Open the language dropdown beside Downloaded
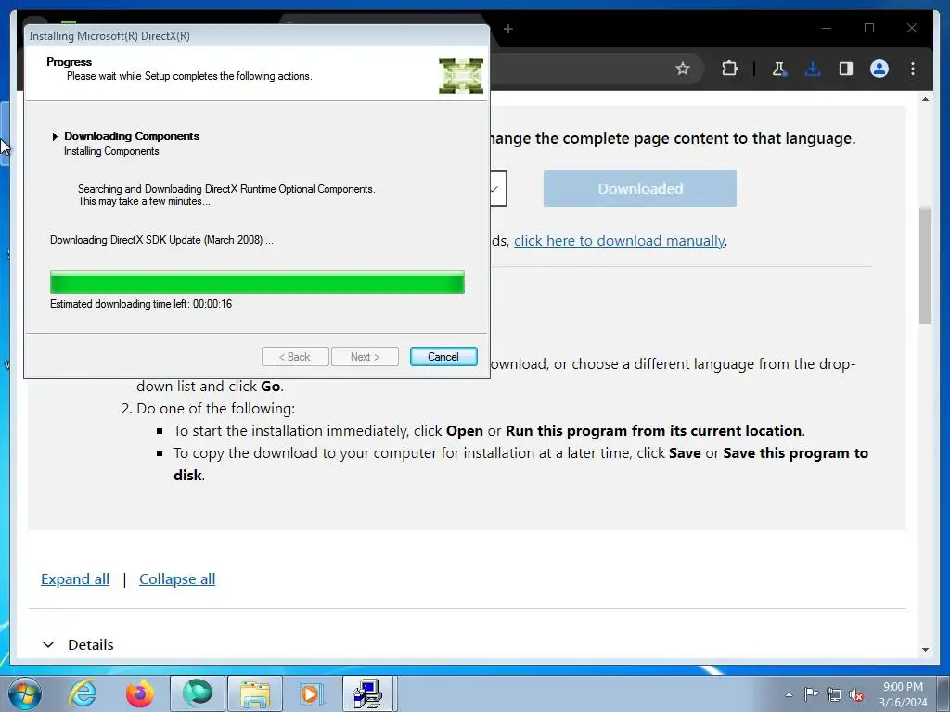The image size is (950, 712). (498, 188)
